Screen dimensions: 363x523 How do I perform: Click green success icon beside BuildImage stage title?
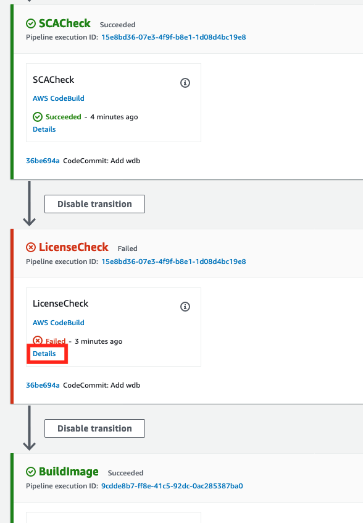tap(31, 472)
